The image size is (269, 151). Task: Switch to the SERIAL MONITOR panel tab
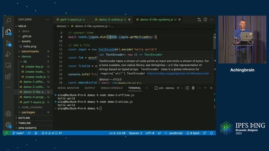(68, 88)
